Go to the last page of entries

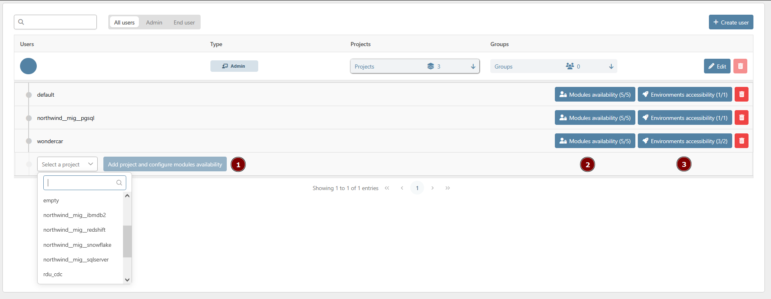[447, 188]
